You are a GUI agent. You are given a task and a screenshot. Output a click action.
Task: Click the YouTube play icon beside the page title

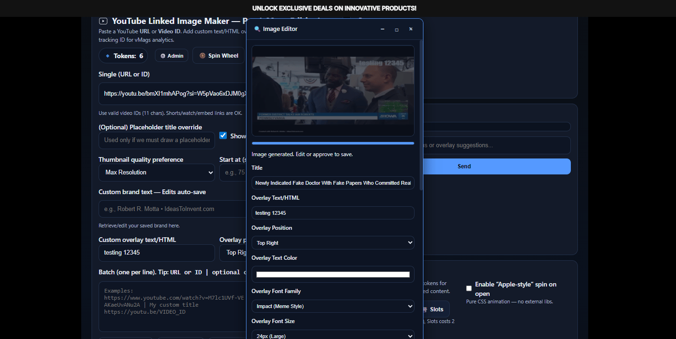[x=103, y=21]
